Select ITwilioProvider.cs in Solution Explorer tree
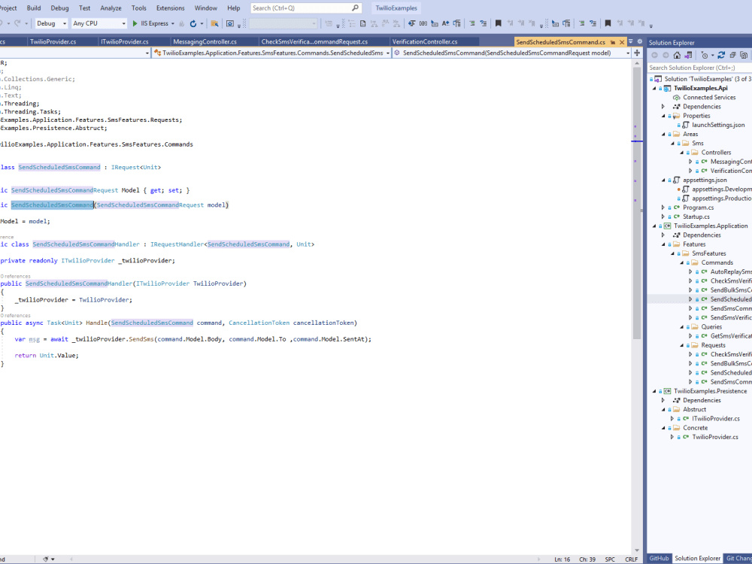The width and height of the screenshot is (752, 564). click(716, 419)
